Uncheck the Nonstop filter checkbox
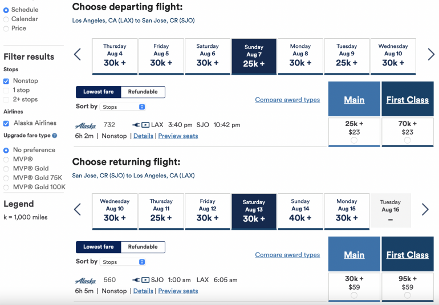 pos(6,81)
